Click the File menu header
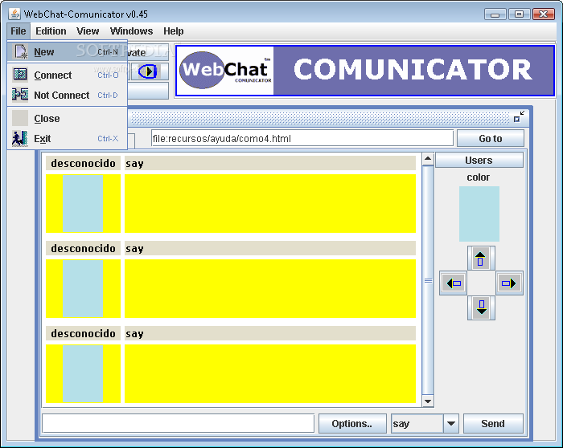The image size is (563, 448). click(x=18, y=31)
